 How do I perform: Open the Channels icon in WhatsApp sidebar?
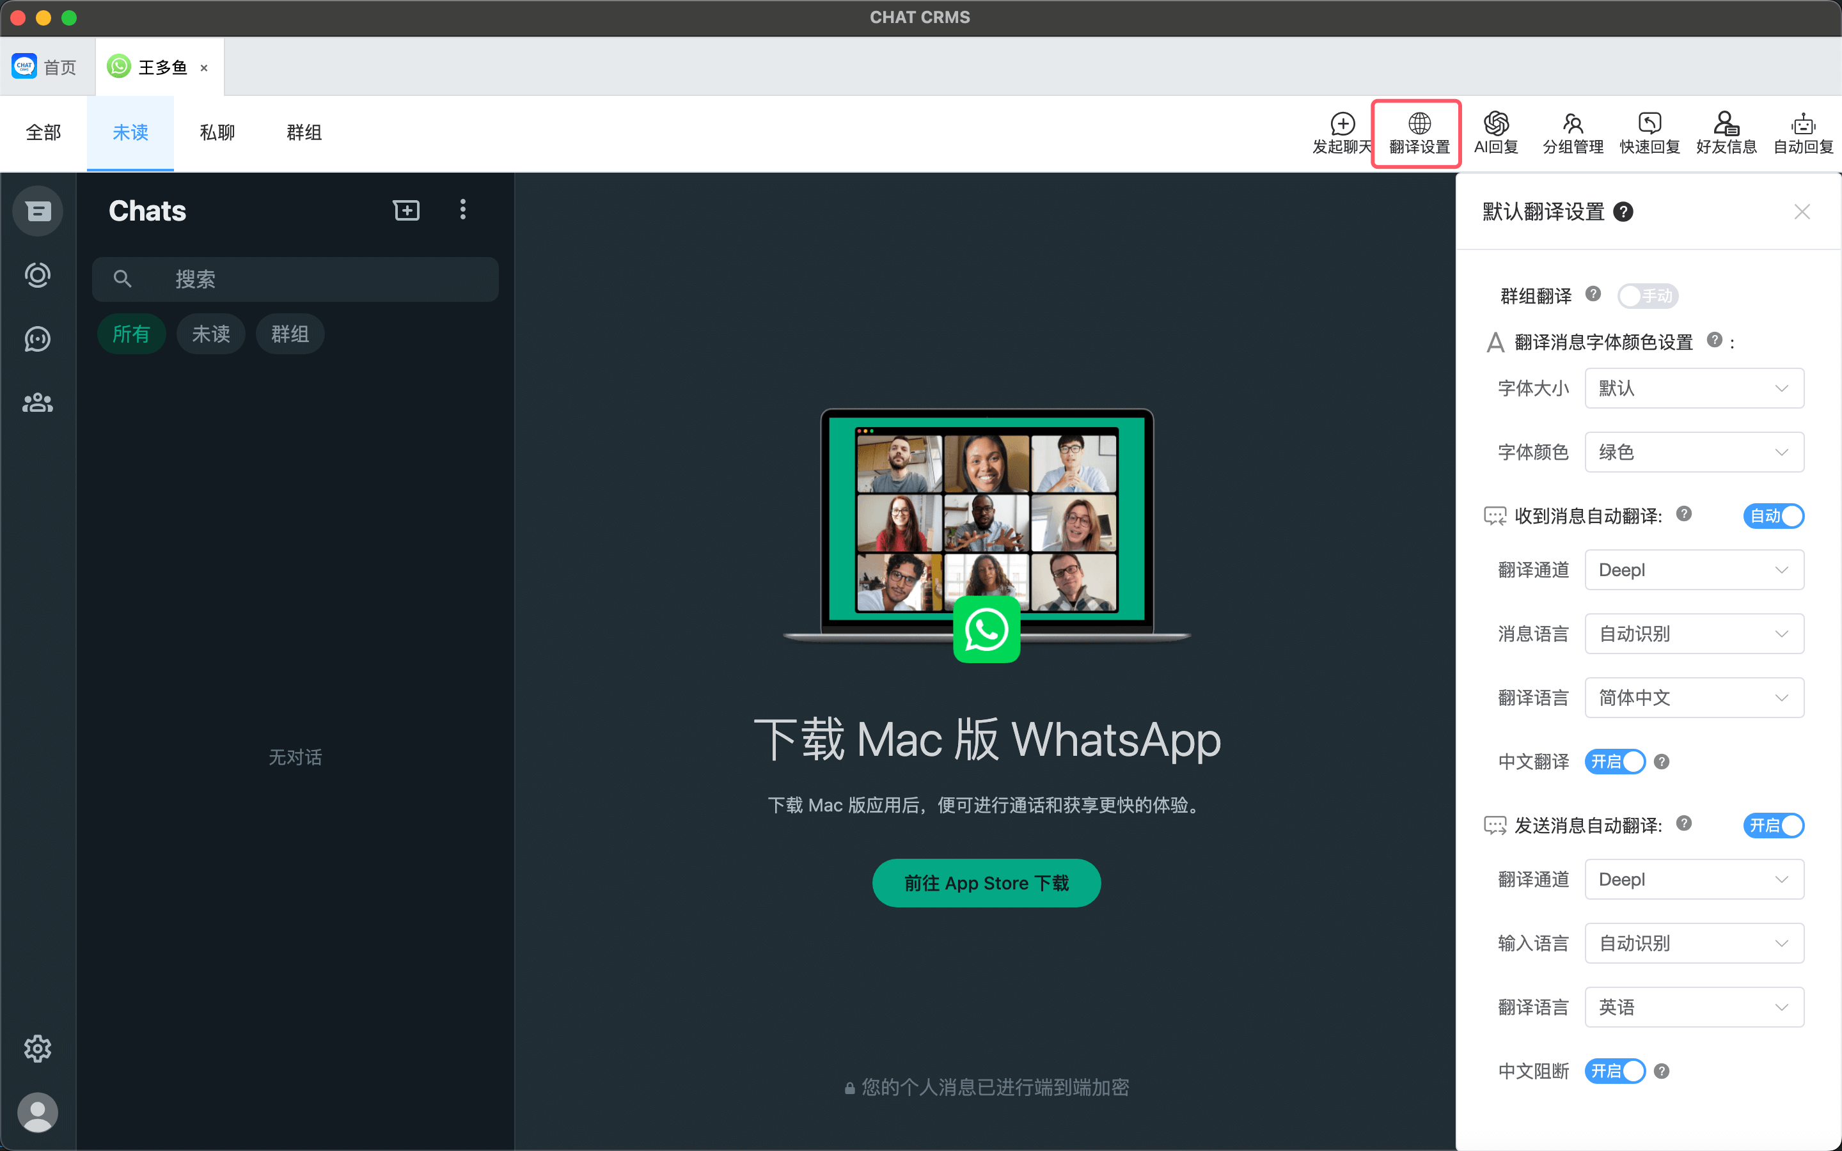(x=37, y=339)
